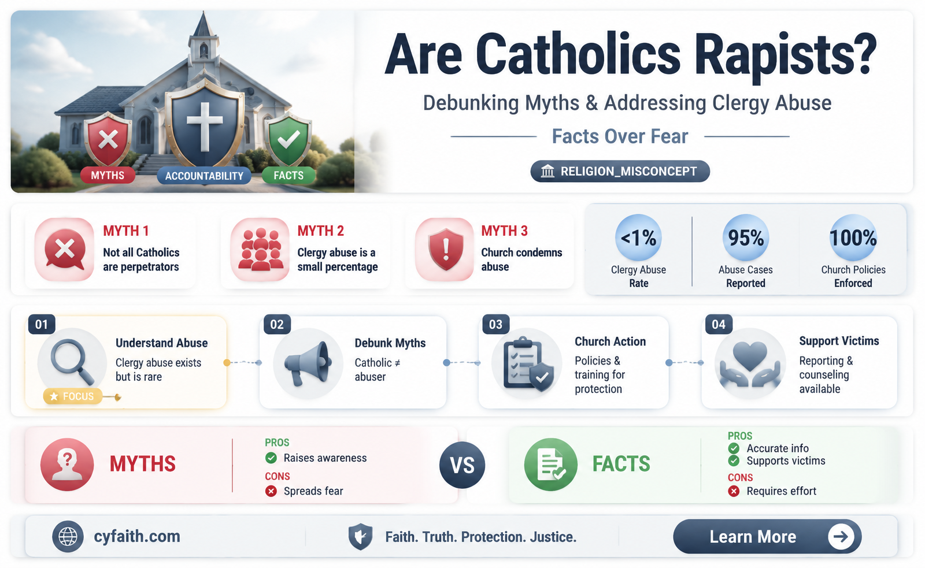Click the MYTH 1 heading text
The height and width of the screenshot is (568, 925).
click(126, 231)
